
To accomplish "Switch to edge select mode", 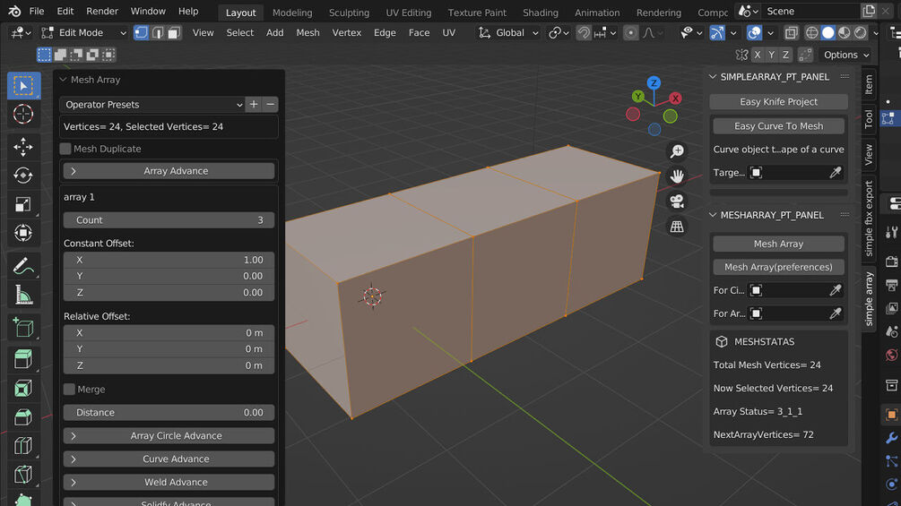I will tap(158, 33).
